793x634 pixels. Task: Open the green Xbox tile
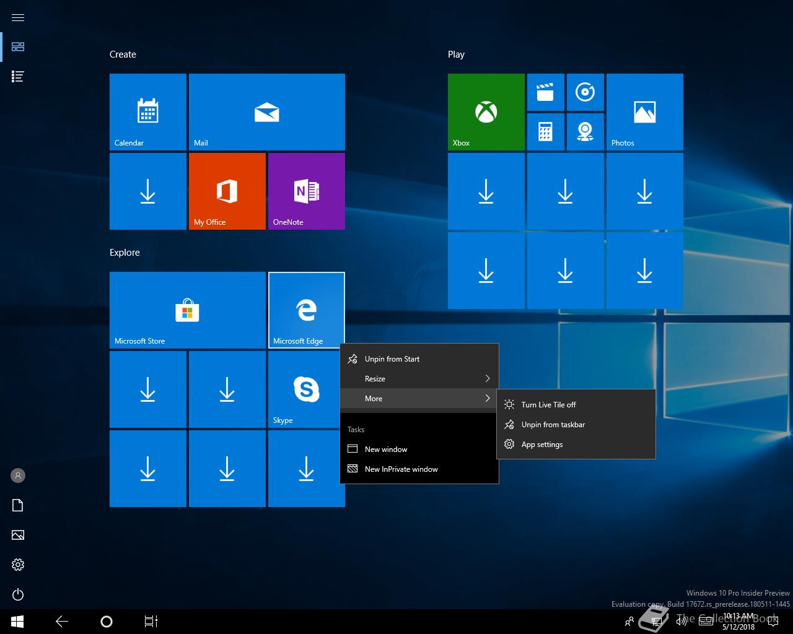point(486,112)
